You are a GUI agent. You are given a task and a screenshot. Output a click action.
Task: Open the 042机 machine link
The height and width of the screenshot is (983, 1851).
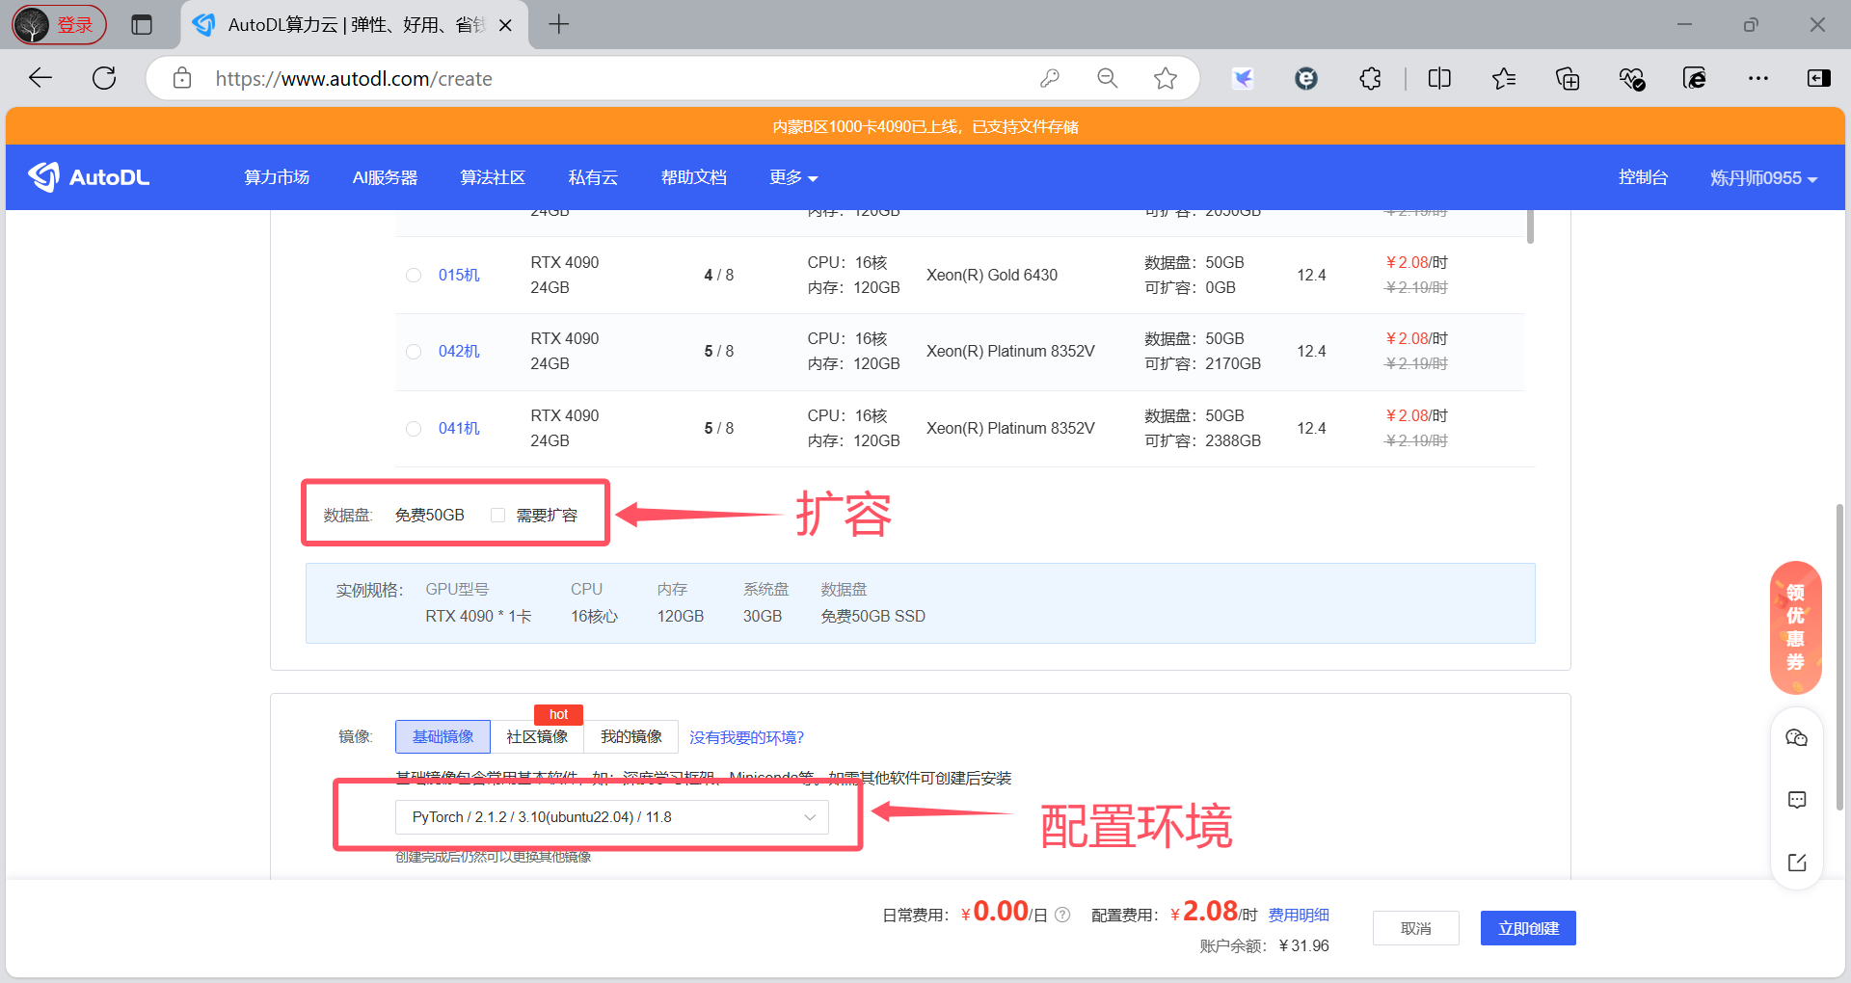coord(459,352)
